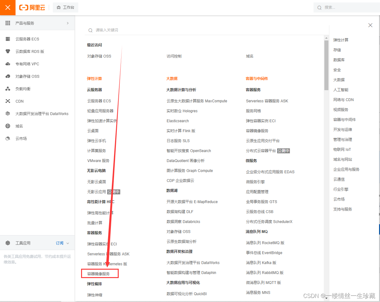
Task: Jump to 弹性计算 in right category list
Action: click(341, 40)
